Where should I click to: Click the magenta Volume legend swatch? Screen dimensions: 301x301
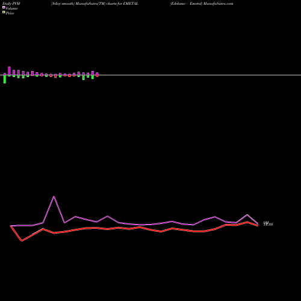click(x=4, y=7)
